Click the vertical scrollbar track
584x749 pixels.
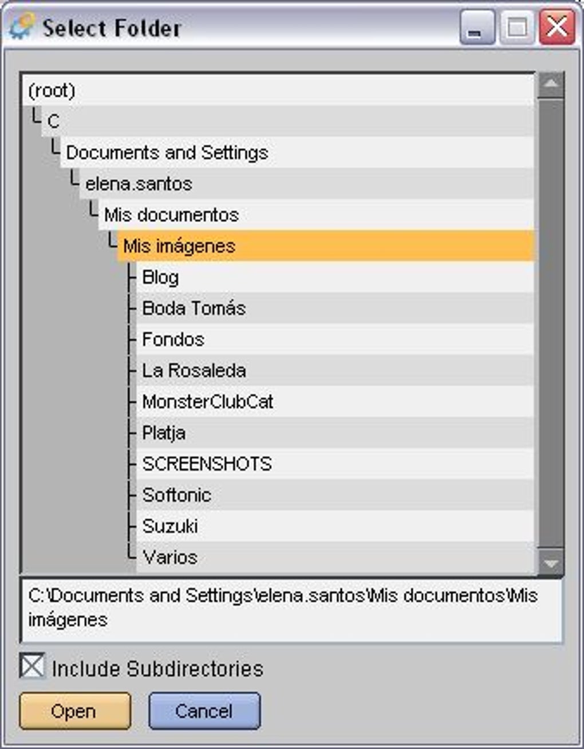coord(551,324)
